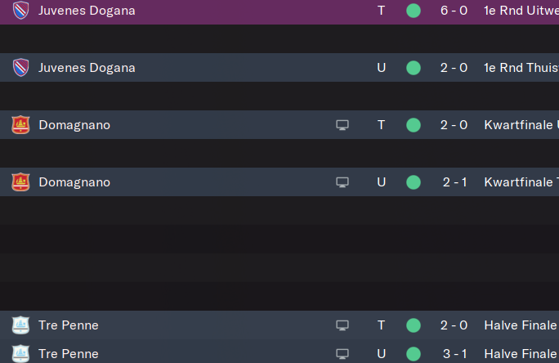559x363 pixels.
Task: Open Juvenes Dogana team in the highlighted row
Action: [87, 11]
